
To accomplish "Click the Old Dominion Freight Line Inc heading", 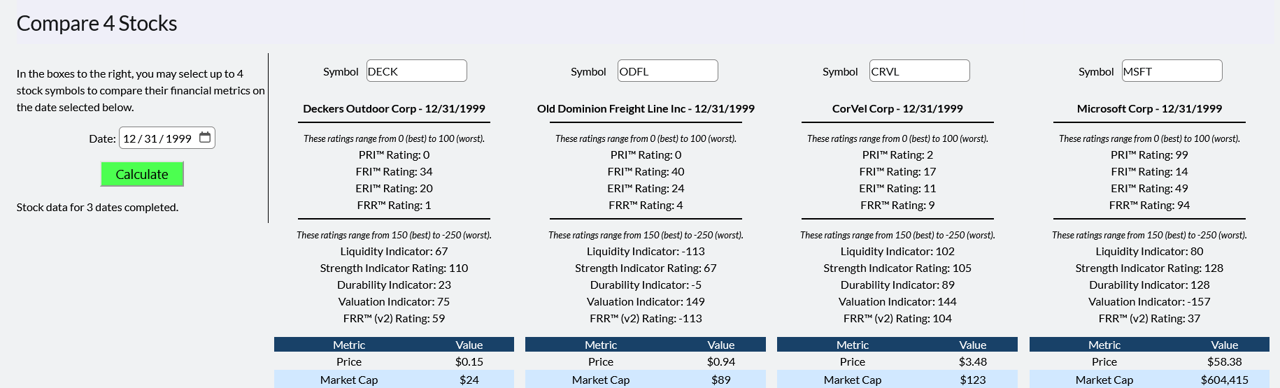I will 646,108.
